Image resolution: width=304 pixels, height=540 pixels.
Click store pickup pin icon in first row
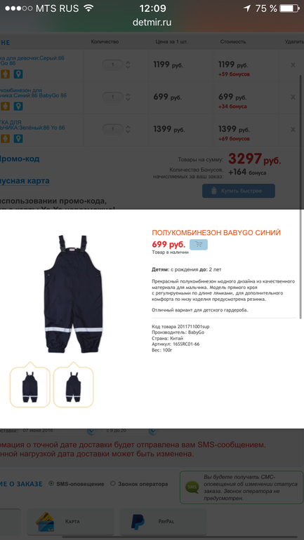[18, 74]
